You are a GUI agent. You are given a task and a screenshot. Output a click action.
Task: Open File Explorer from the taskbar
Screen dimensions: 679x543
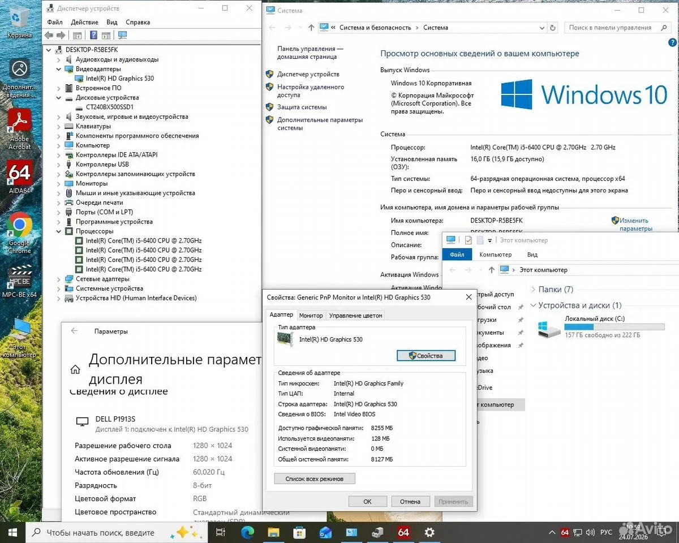(273, 532)
